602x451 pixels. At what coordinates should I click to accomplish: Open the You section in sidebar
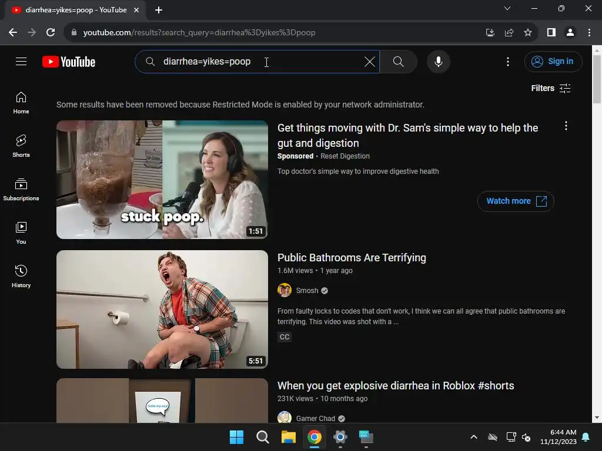[21, 233]
